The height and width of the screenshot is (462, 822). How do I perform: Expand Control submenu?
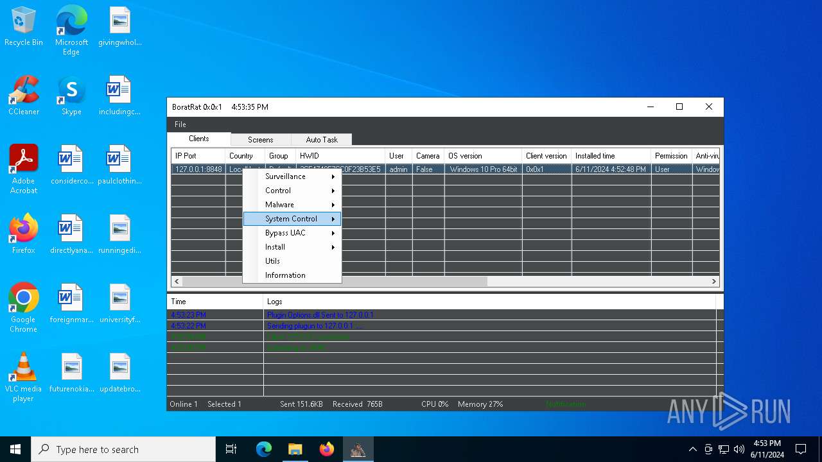coord(292,191)
